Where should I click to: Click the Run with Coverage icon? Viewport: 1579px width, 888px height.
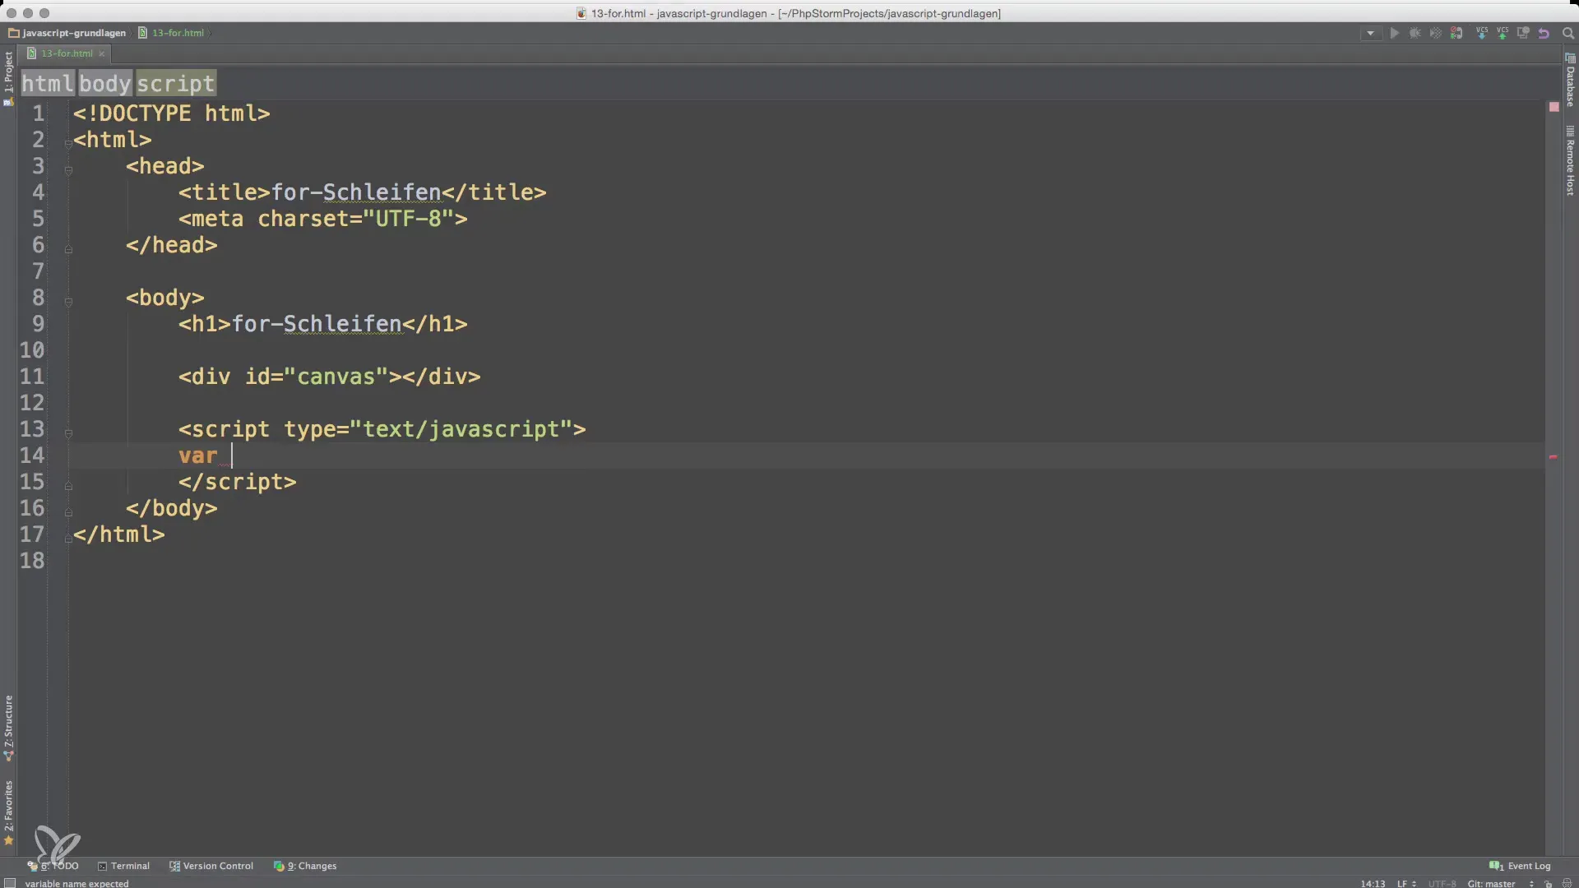pos(1435,34)
